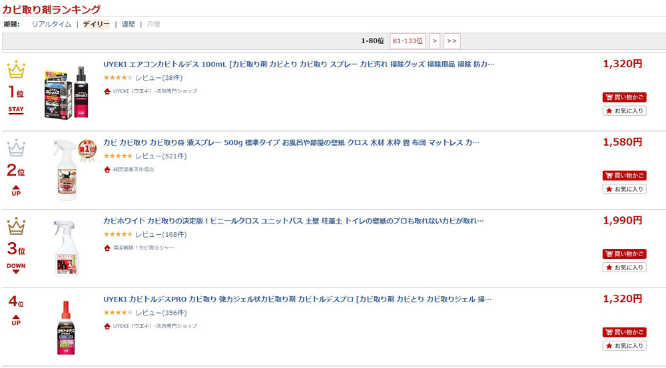Click the next page > button
Viewport: 666px width, 368px height.
point(434,41)
